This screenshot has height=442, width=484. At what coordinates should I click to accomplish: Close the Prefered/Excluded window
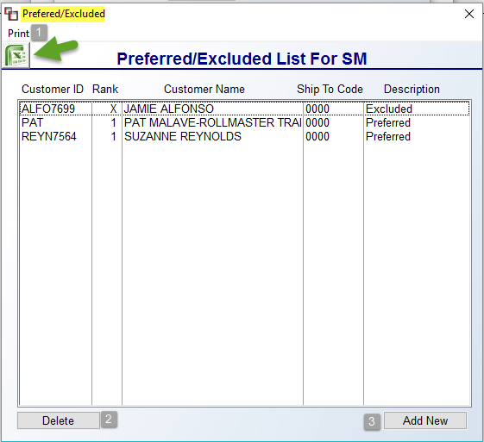click(x=468, y=14)
